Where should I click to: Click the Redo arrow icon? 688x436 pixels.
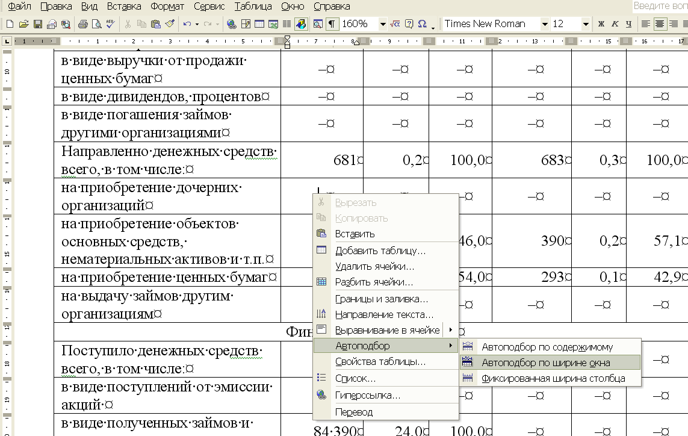(x=208, y=24)
